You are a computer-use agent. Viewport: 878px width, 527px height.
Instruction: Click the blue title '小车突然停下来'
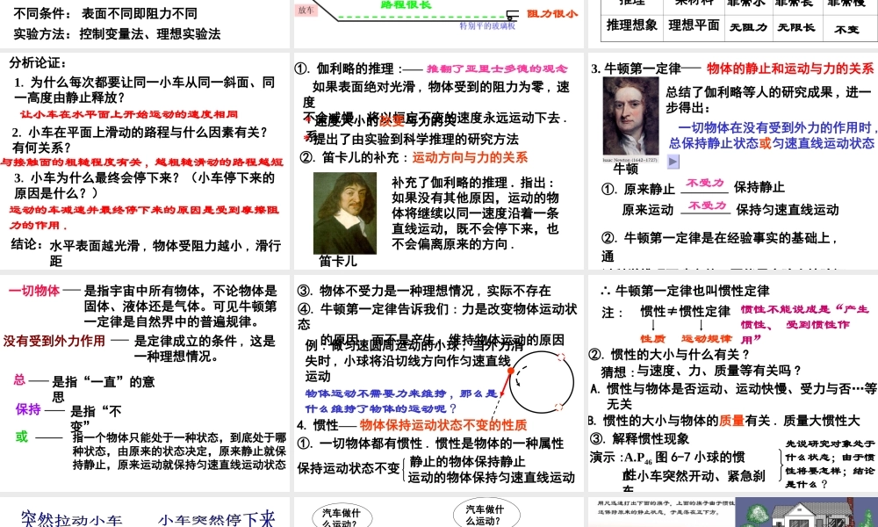[216, 520]
